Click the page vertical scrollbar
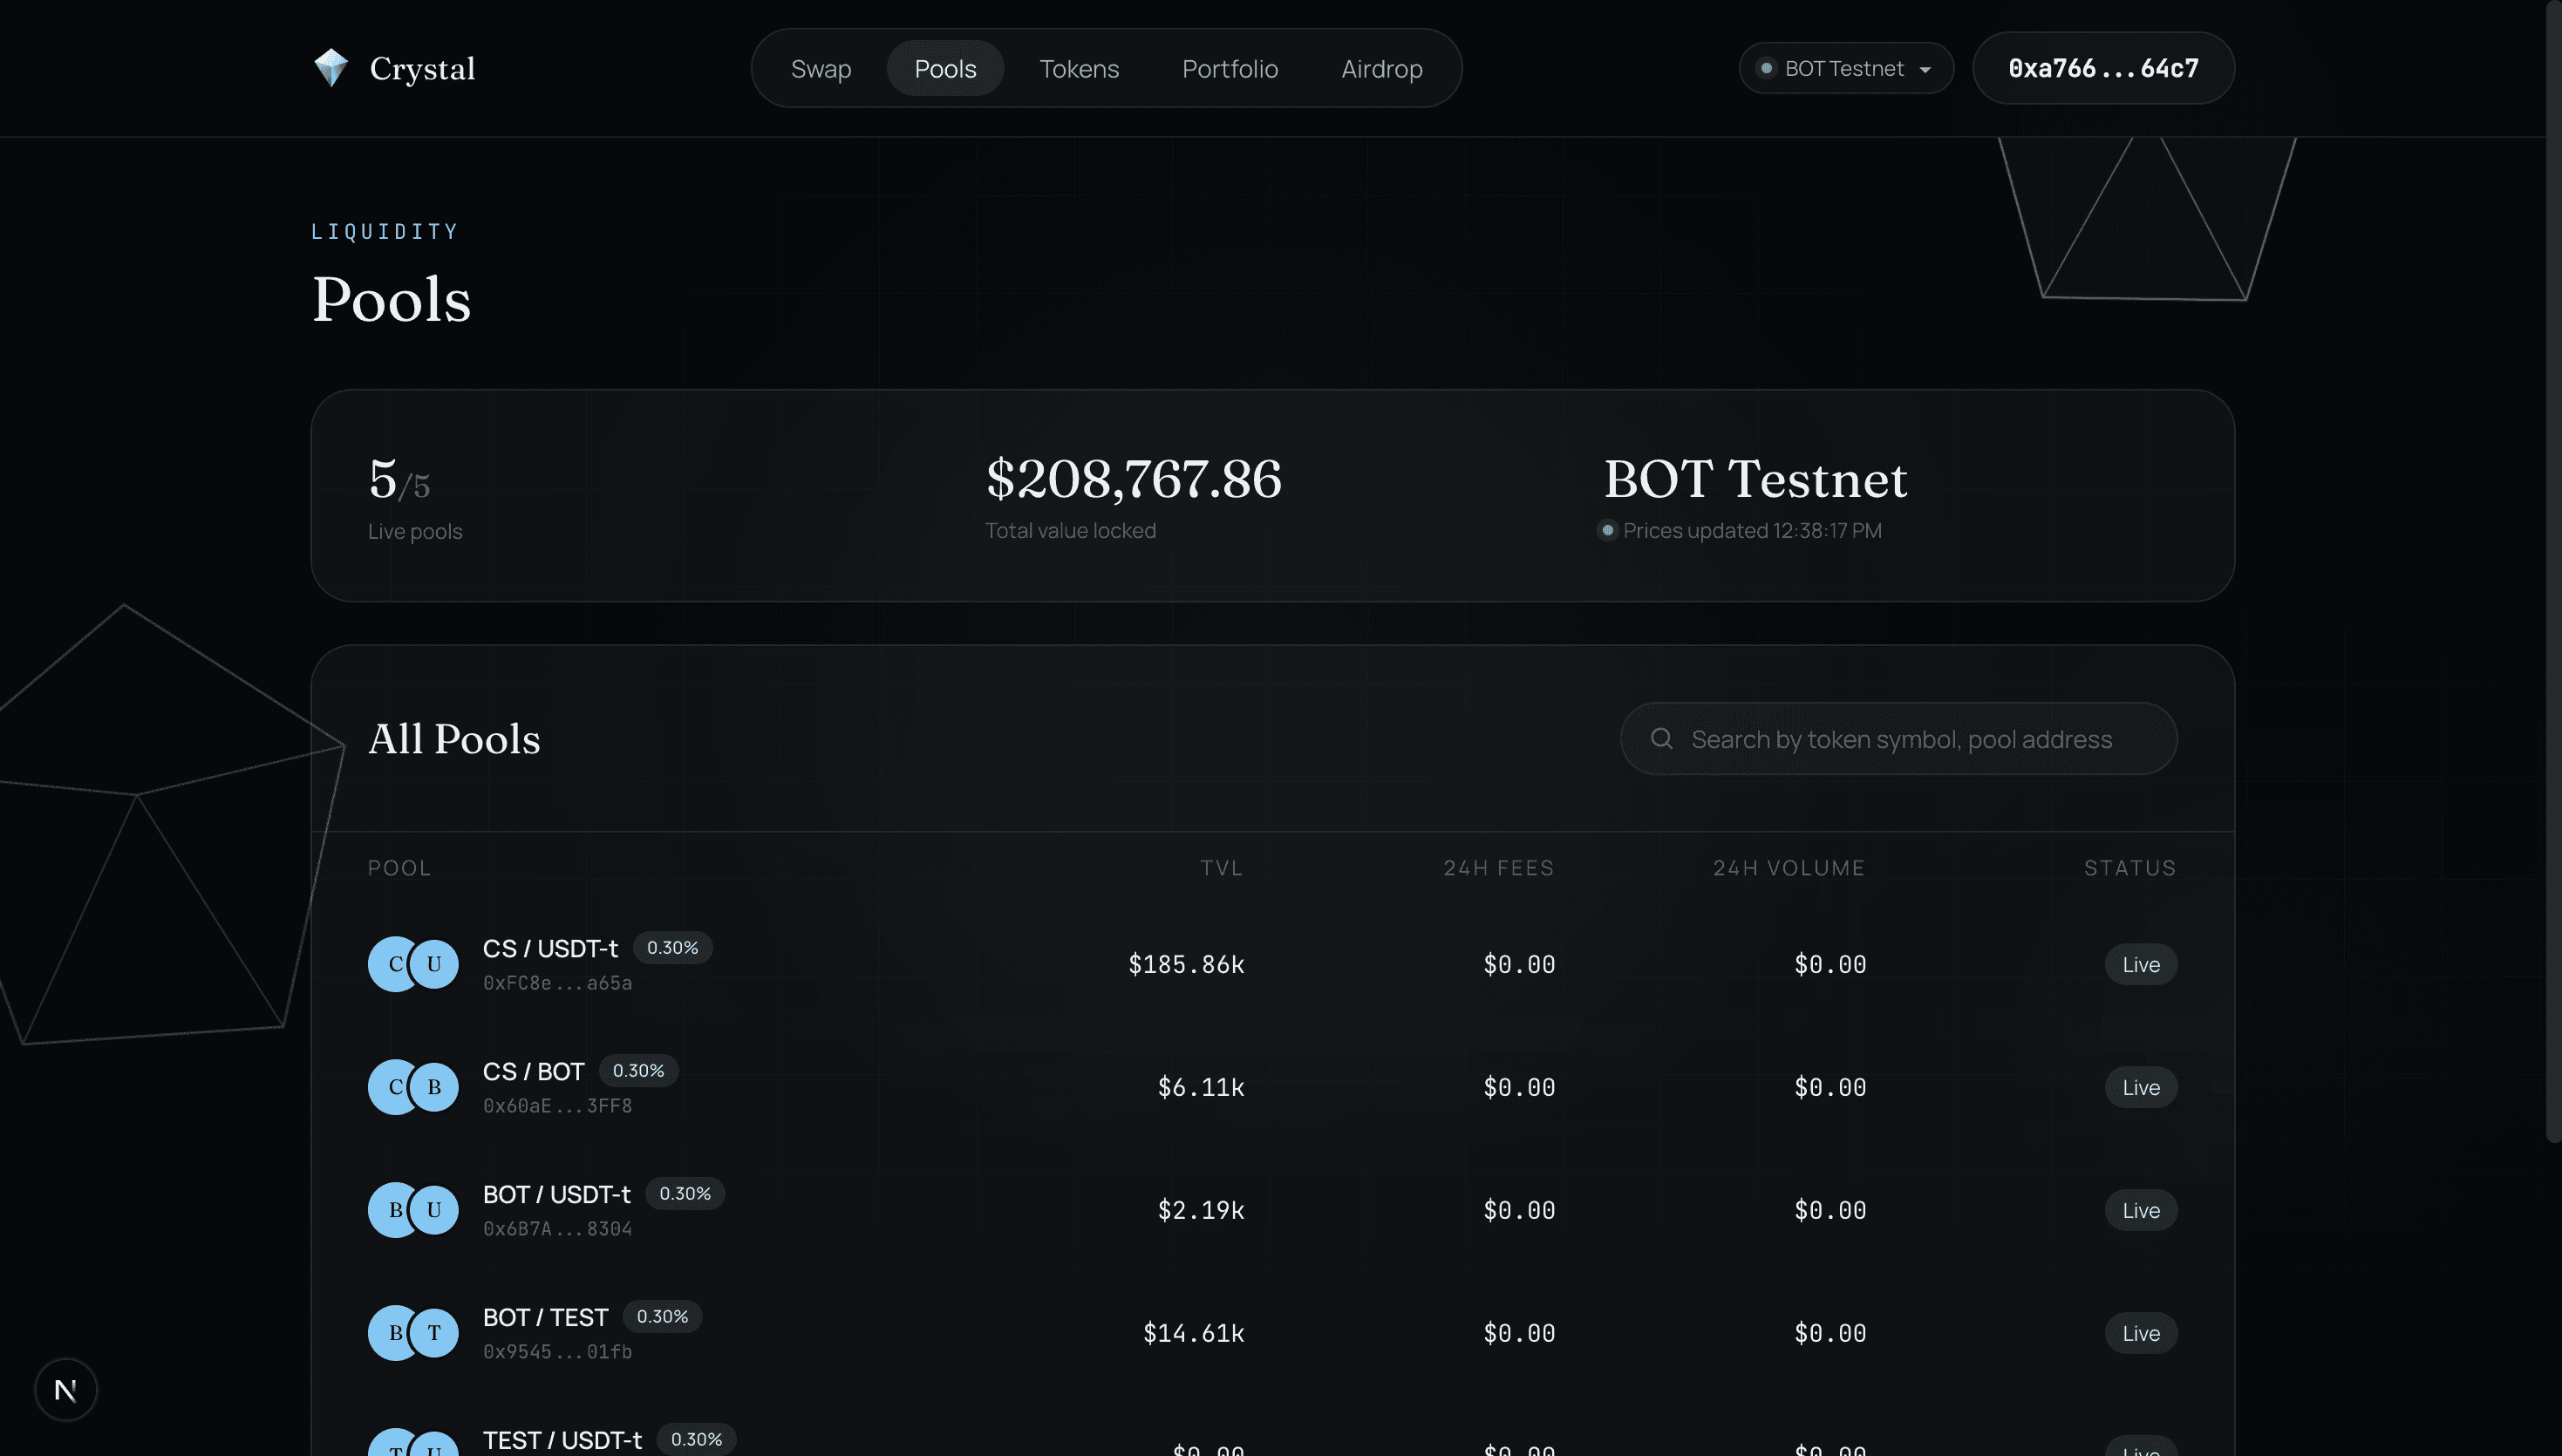 pos(2553,570)
